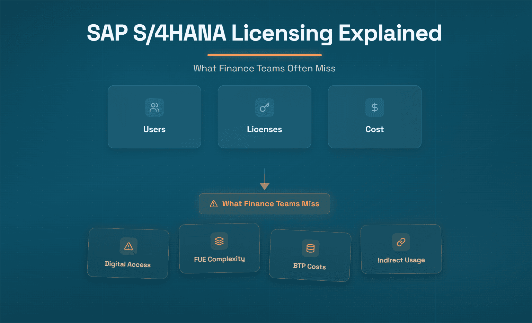Select the BTP Costs label
The width and height of the screenshot is (532, 323).
click(x=310, y=266)
